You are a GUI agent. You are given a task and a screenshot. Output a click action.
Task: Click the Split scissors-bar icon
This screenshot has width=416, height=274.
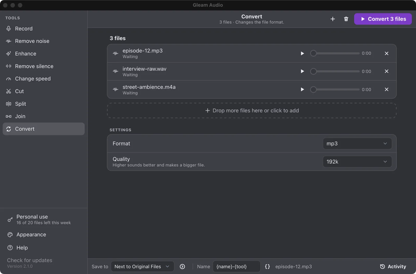click(x=9, y=104)
